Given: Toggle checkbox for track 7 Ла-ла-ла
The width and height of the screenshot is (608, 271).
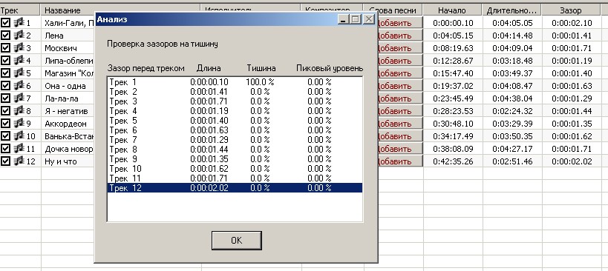Looking at the screenshot, I should click(5, 98).
